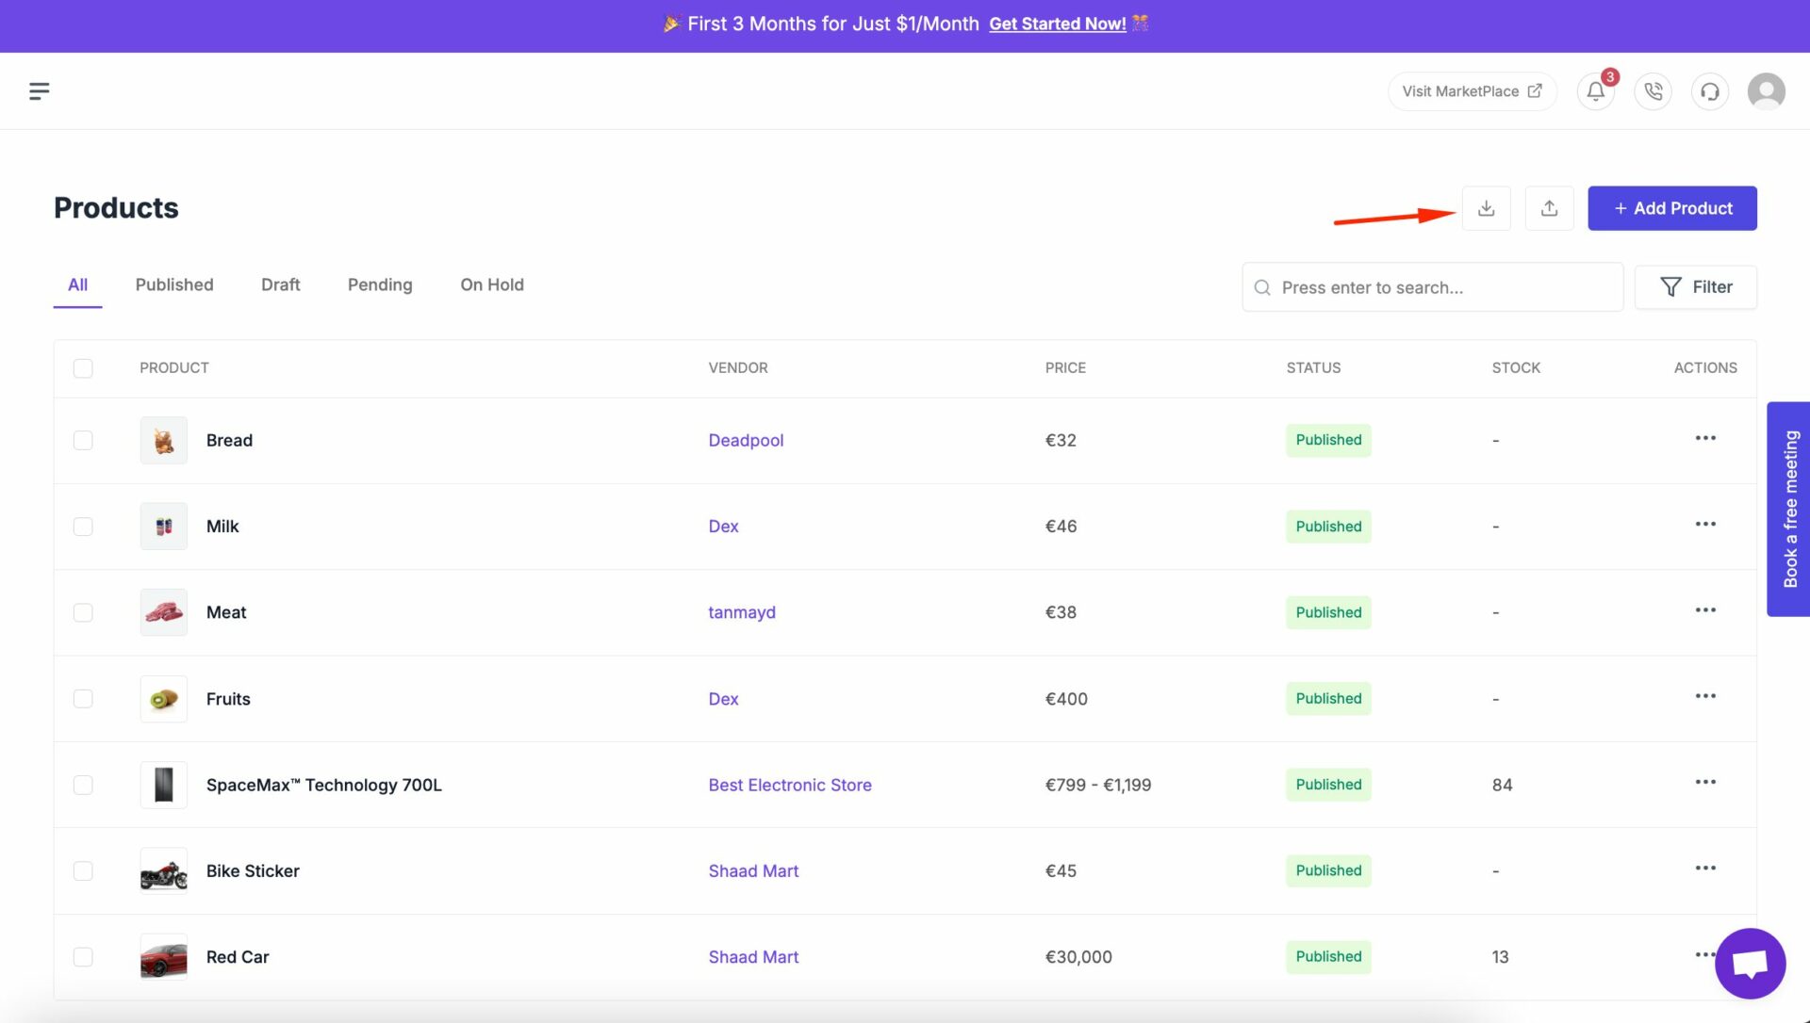Expand actions menu for Meat product
Viewport: 1810px width, 1023px height.
coord(1704,610)
